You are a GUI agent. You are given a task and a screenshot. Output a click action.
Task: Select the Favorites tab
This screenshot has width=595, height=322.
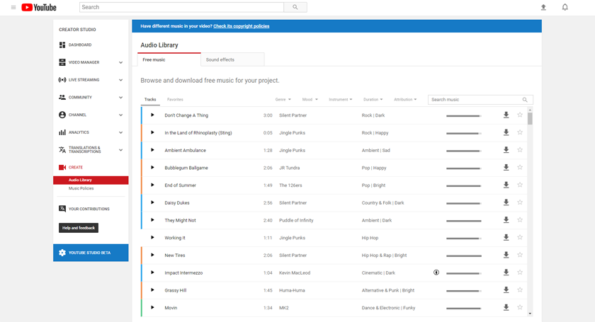coord(175,100)
